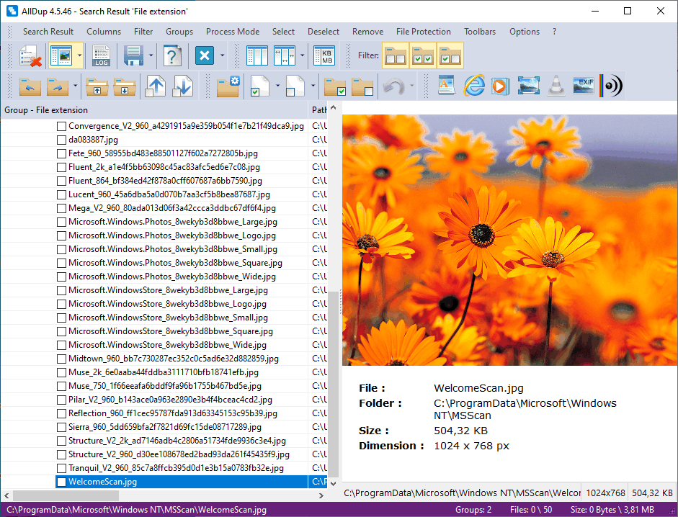Image resolution: width=678 pixels, height=517 pixels.
Task: Expand the save button dropdown arrow
Action: tap(149, 55)
